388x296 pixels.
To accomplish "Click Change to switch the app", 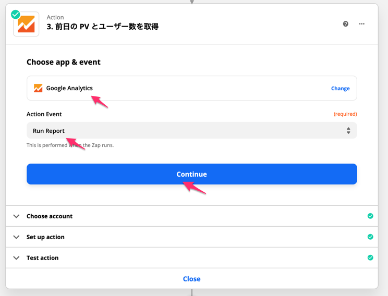I will [340, 88].
